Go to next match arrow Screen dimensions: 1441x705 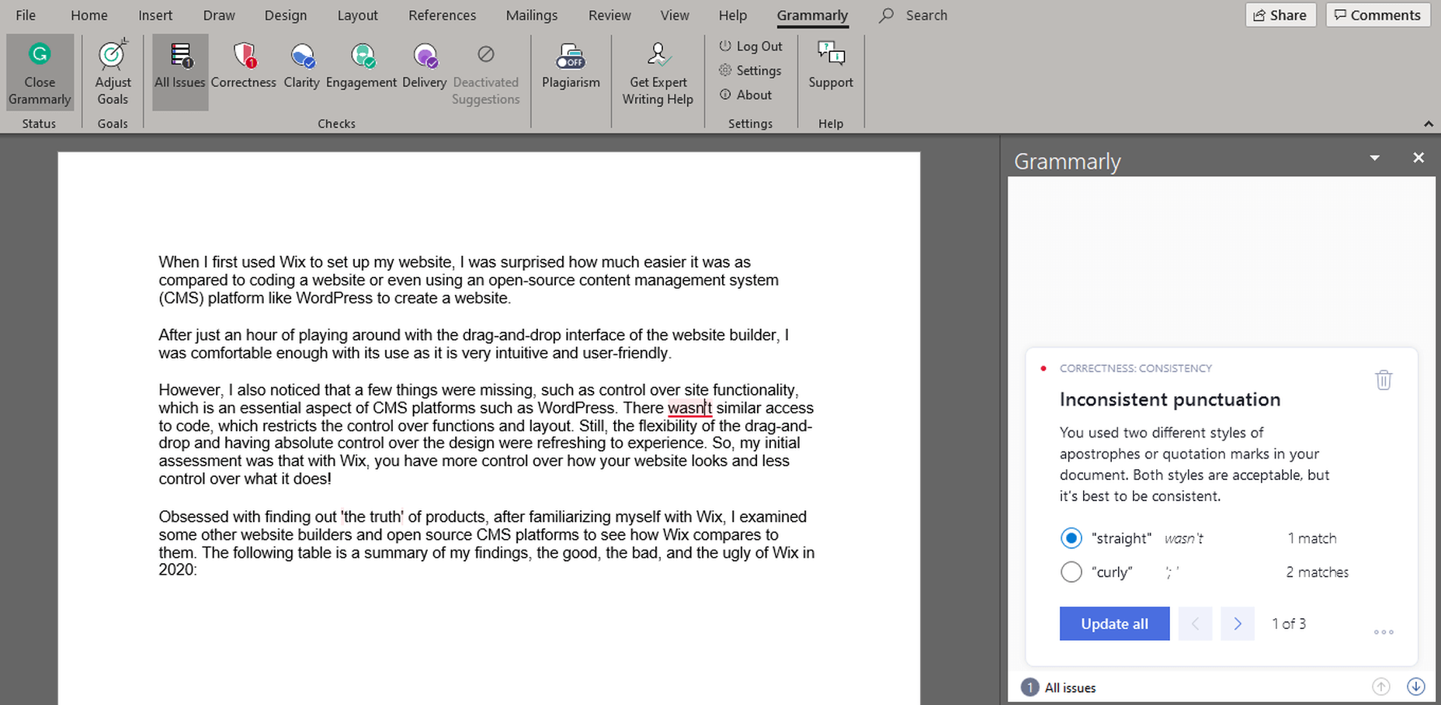pyautogui.click(x=1238, y=624)
